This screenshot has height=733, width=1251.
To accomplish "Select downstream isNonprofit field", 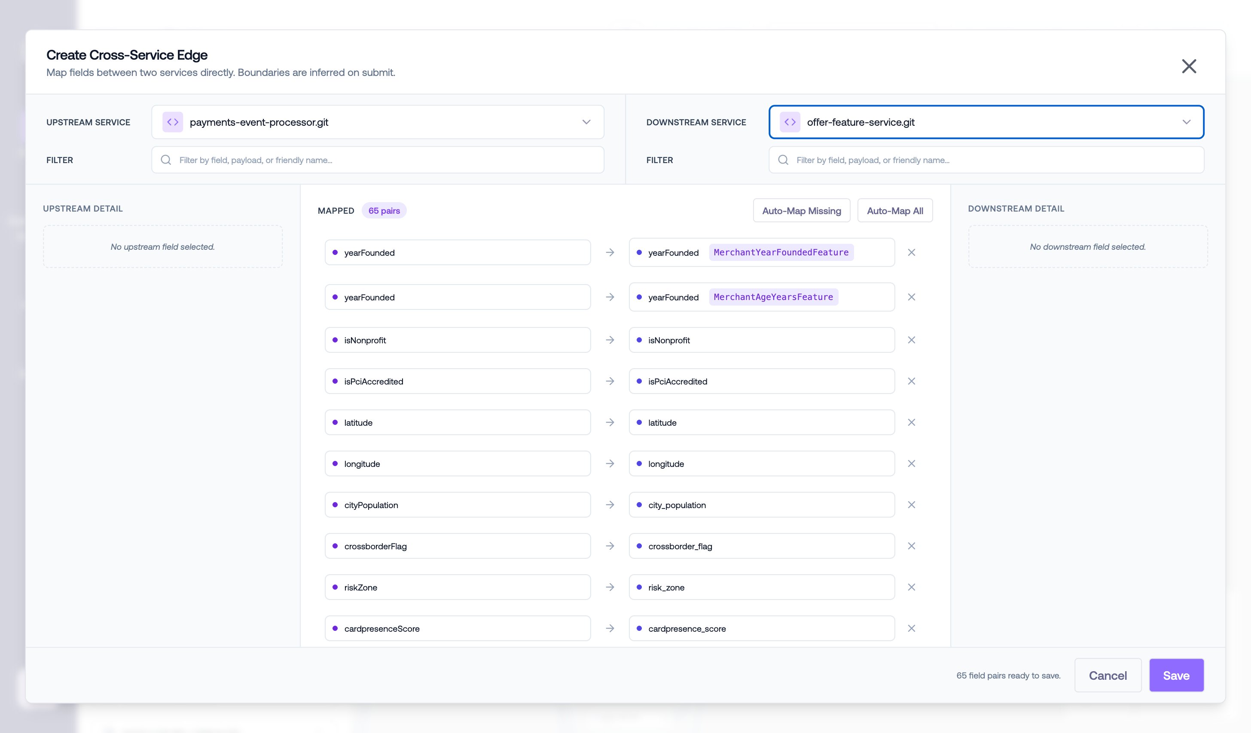I will pyautogui.click(x=762, y=340).
